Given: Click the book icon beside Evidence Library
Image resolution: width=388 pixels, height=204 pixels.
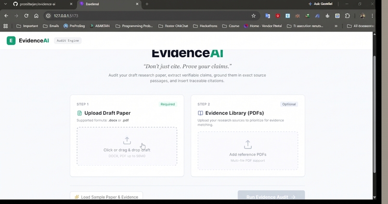Looking at the screenshot, I should (x=200, y=113).
